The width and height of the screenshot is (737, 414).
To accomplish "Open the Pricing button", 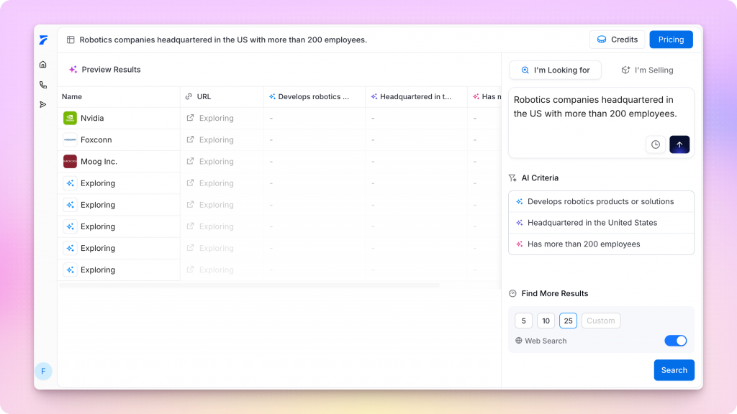I will point(671,40).
